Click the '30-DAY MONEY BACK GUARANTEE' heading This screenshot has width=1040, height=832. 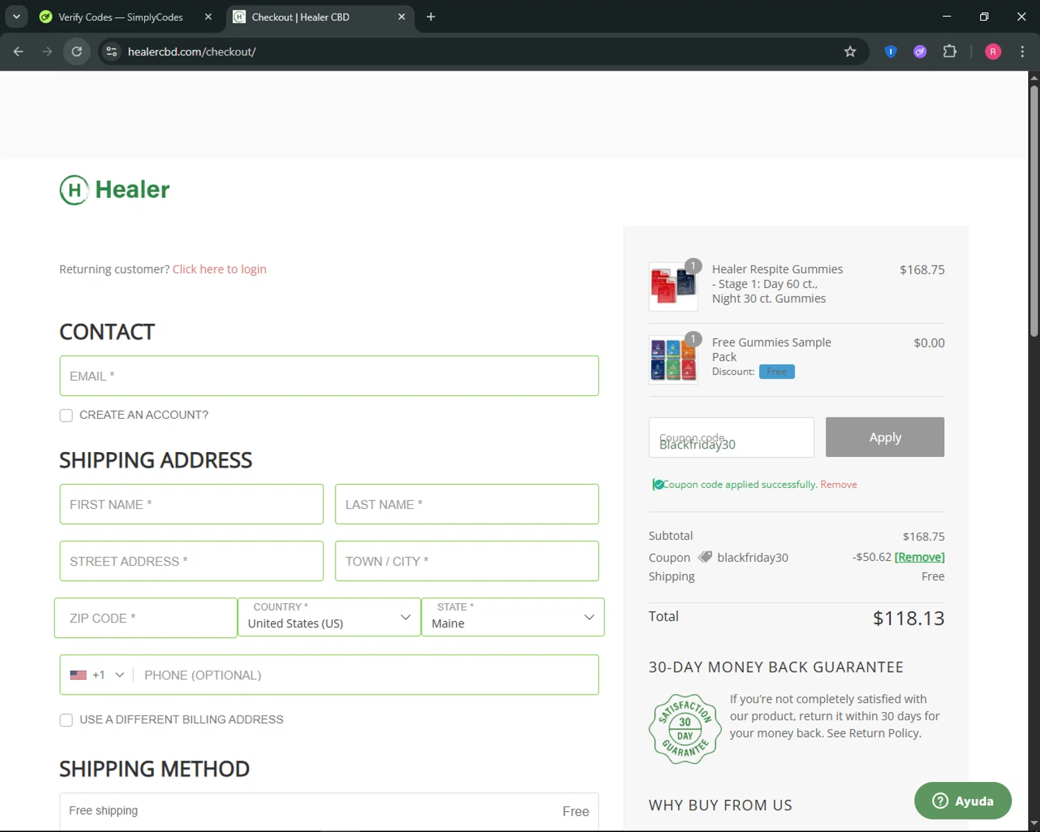(x=776, y=667)
